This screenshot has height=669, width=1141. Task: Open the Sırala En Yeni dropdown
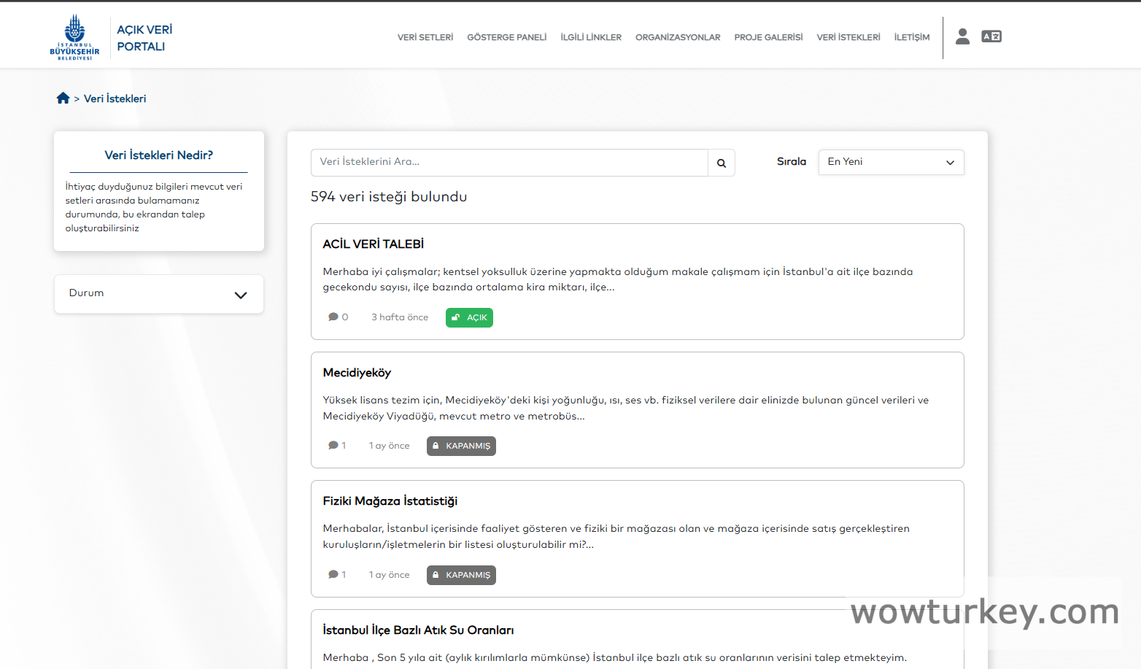[891, 162]
